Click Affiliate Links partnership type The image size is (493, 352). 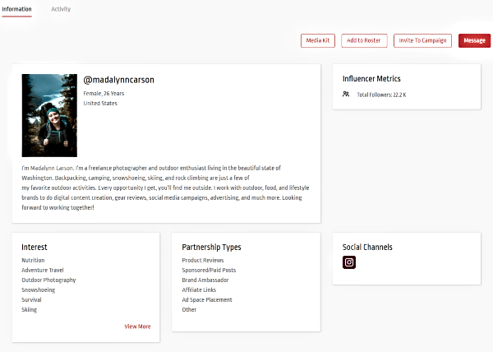click(199, 289)
